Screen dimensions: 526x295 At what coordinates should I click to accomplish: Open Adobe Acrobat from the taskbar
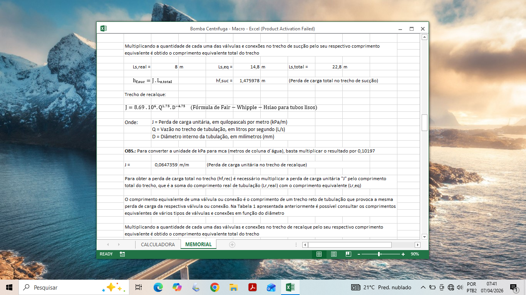(252, 287)
